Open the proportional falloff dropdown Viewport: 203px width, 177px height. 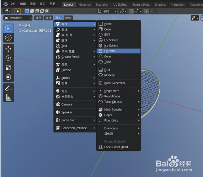tap(153, 11)
